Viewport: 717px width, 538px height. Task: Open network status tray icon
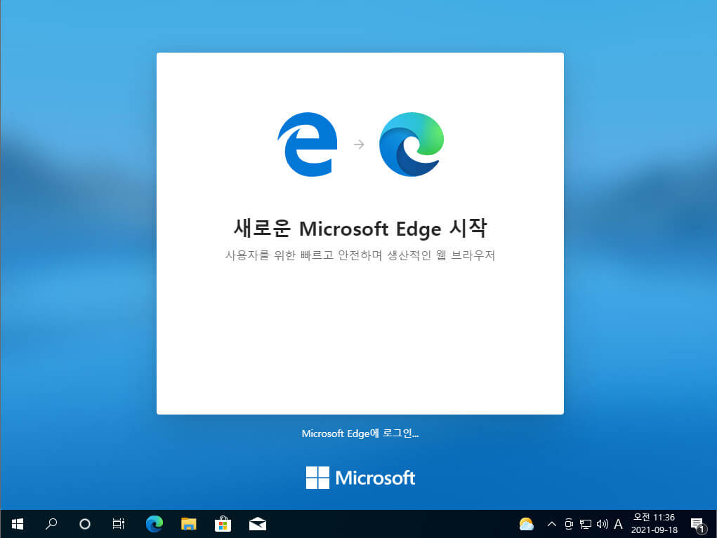pos(586,524)
